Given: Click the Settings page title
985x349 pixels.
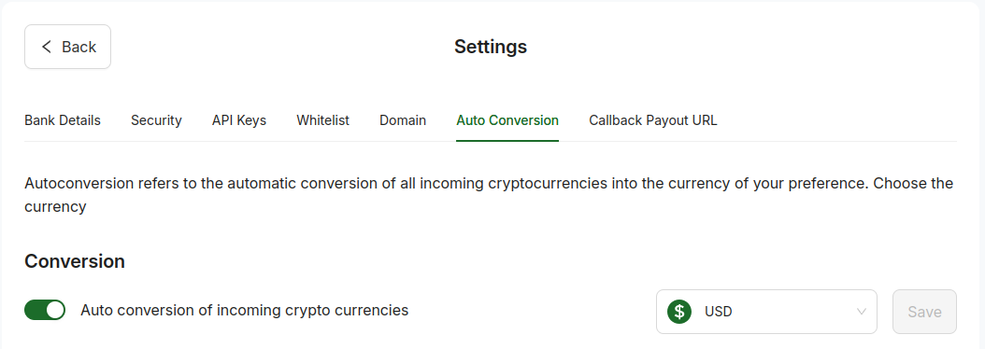Looking at the screenshot, I should click(x=491, y=47).
